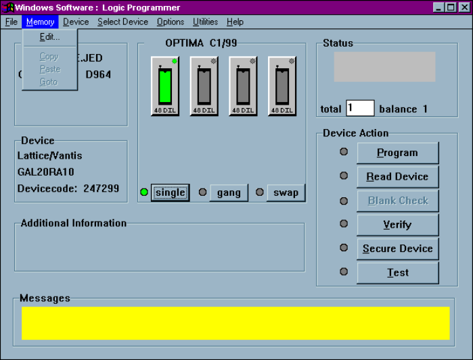Open the Help menu
The image size is (473, 360).
pos(235,22)
